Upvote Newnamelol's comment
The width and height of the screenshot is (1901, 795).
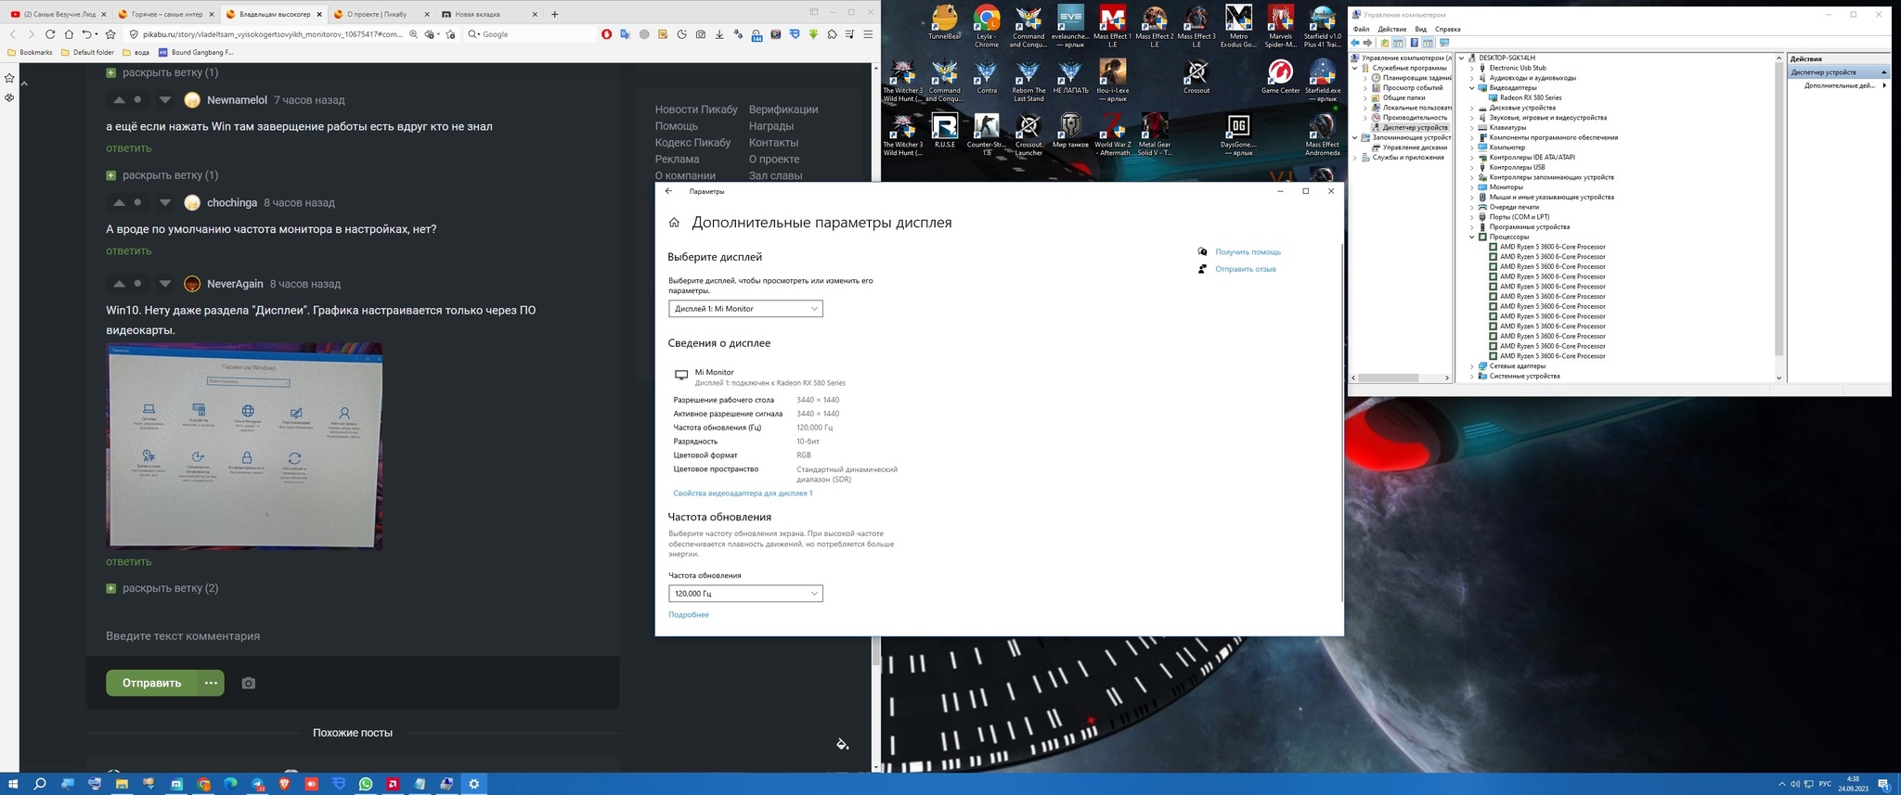pyautogui.click(x=119, y=100)
